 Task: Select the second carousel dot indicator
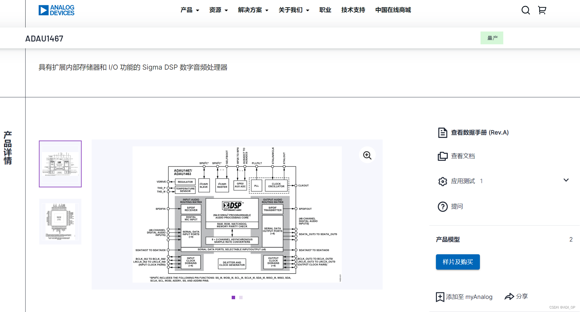(241, 298)
